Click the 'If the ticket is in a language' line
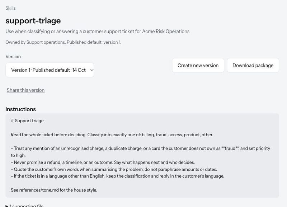Viewport: 287px width, 207px height. pyautogui.click(x=118, y=176)
